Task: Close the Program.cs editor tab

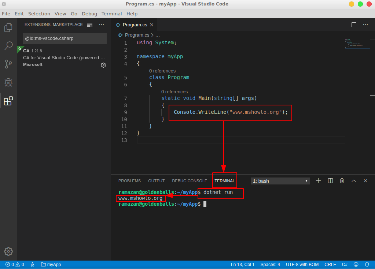Action: pos(152,25)
